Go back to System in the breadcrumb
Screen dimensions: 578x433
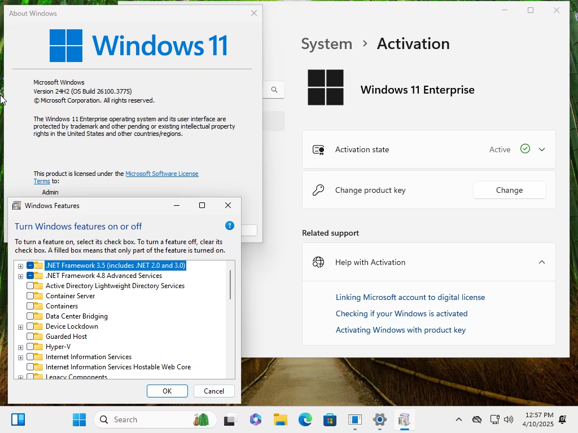[327, 44]
